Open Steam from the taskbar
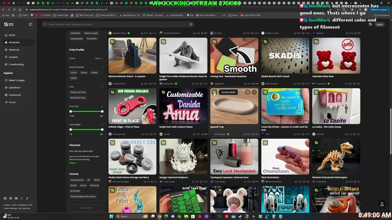Image resolution: width=392 pixels, height=220 pixels. click(x=240, y=216)
